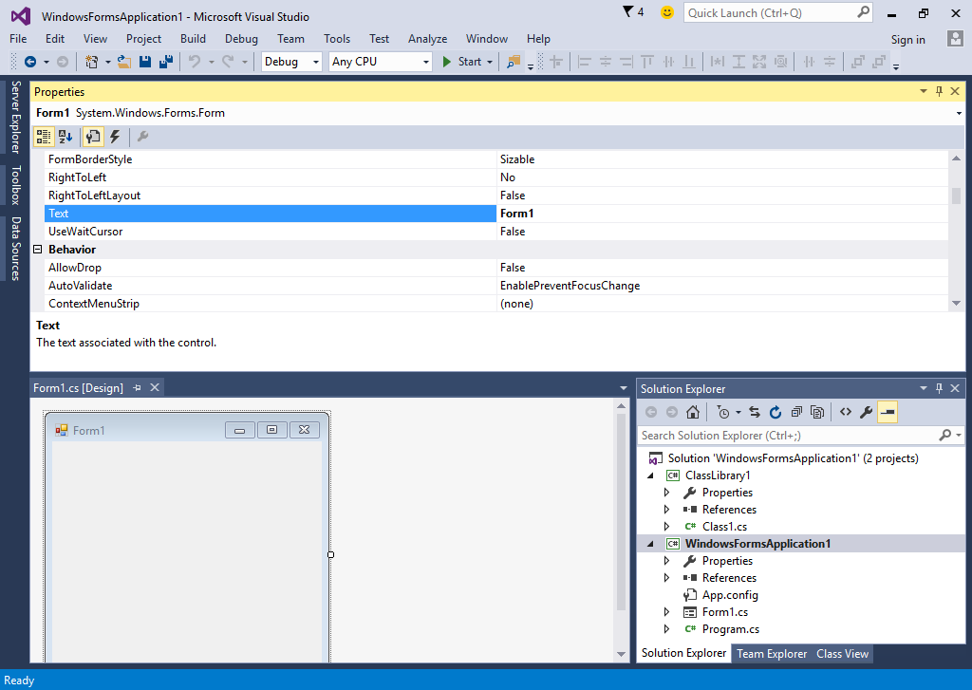The width and height of the screenshot is (972, 690).
Task: Show events with the lightning bolt icon
Action: tap(115, 137)
